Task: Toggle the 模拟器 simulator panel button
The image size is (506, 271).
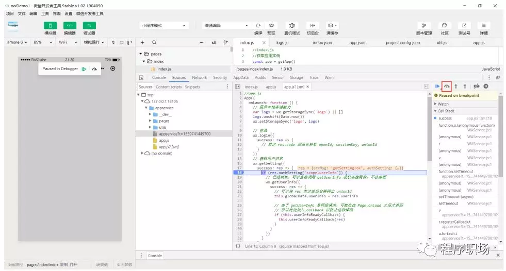Action: click(x=50, y=25)
